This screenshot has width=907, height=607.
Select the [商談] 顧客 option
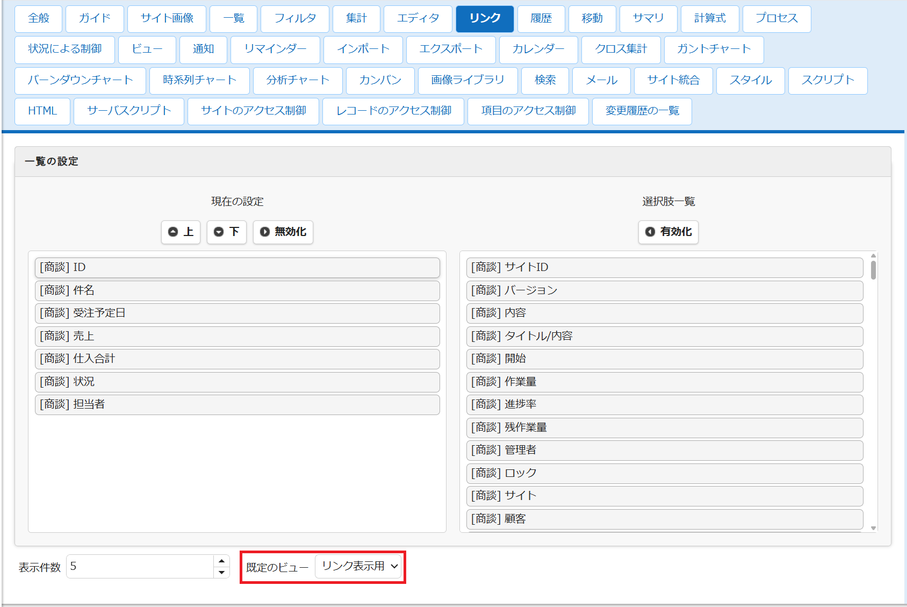click(x=665, y=519)
